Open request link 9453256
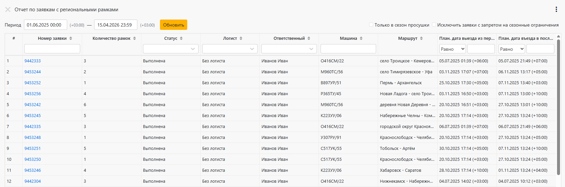Viewport: 565px width, 187px height. 33,94
